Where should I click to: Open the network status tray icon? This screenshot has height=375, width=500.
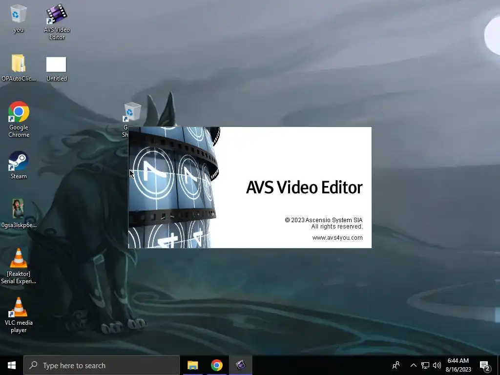tap(425, 365)
